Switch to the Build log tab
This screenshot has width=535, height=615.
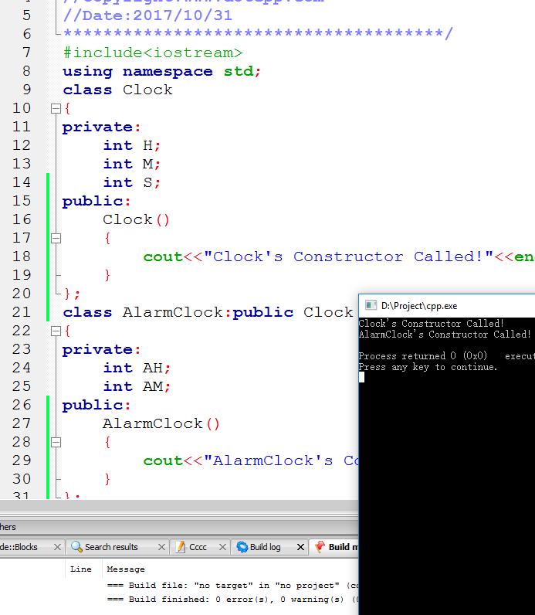(x=265, y=547)
